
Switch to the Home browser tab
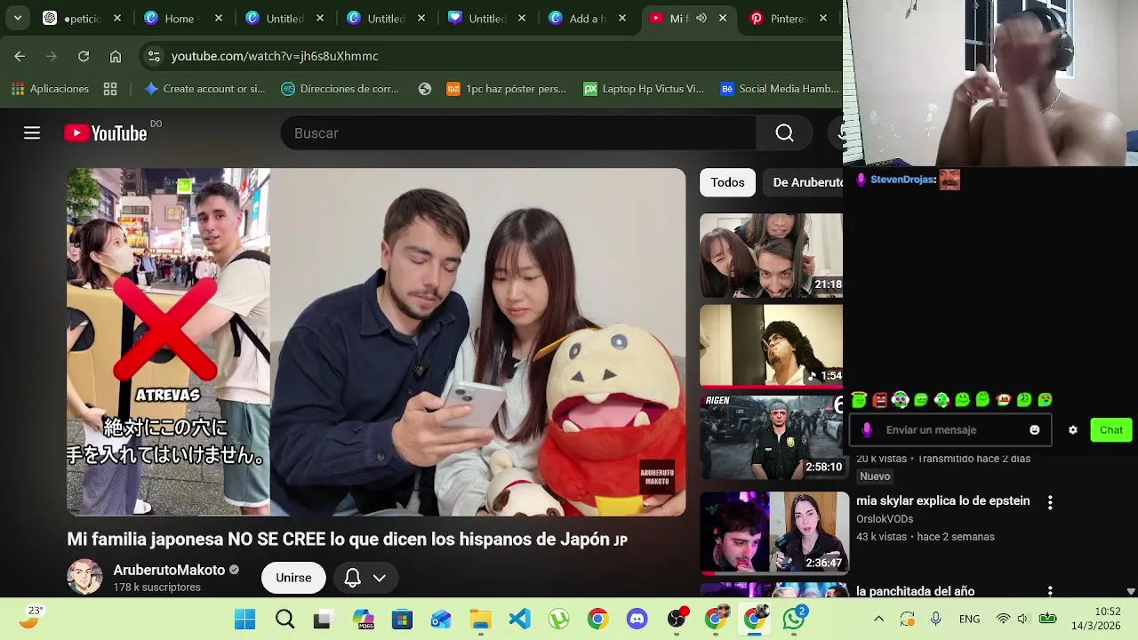[185, 18]
